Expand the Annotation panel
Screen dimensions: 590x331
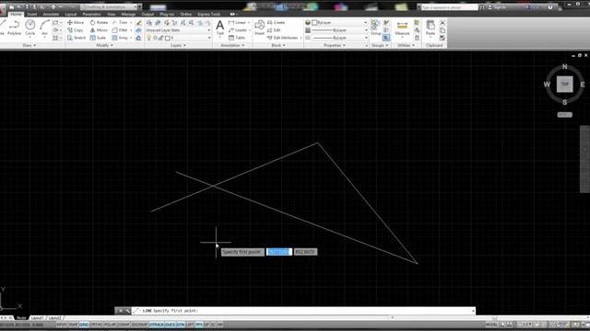tap(232, 45)
